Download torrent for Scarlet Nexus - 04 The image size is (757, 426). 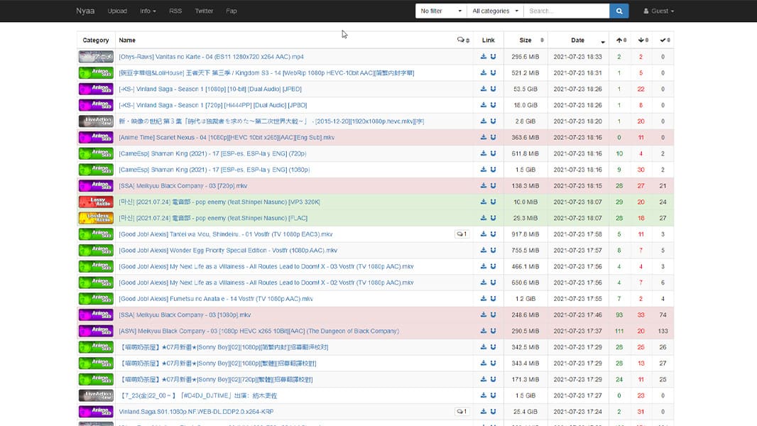(x=484, y=137)
